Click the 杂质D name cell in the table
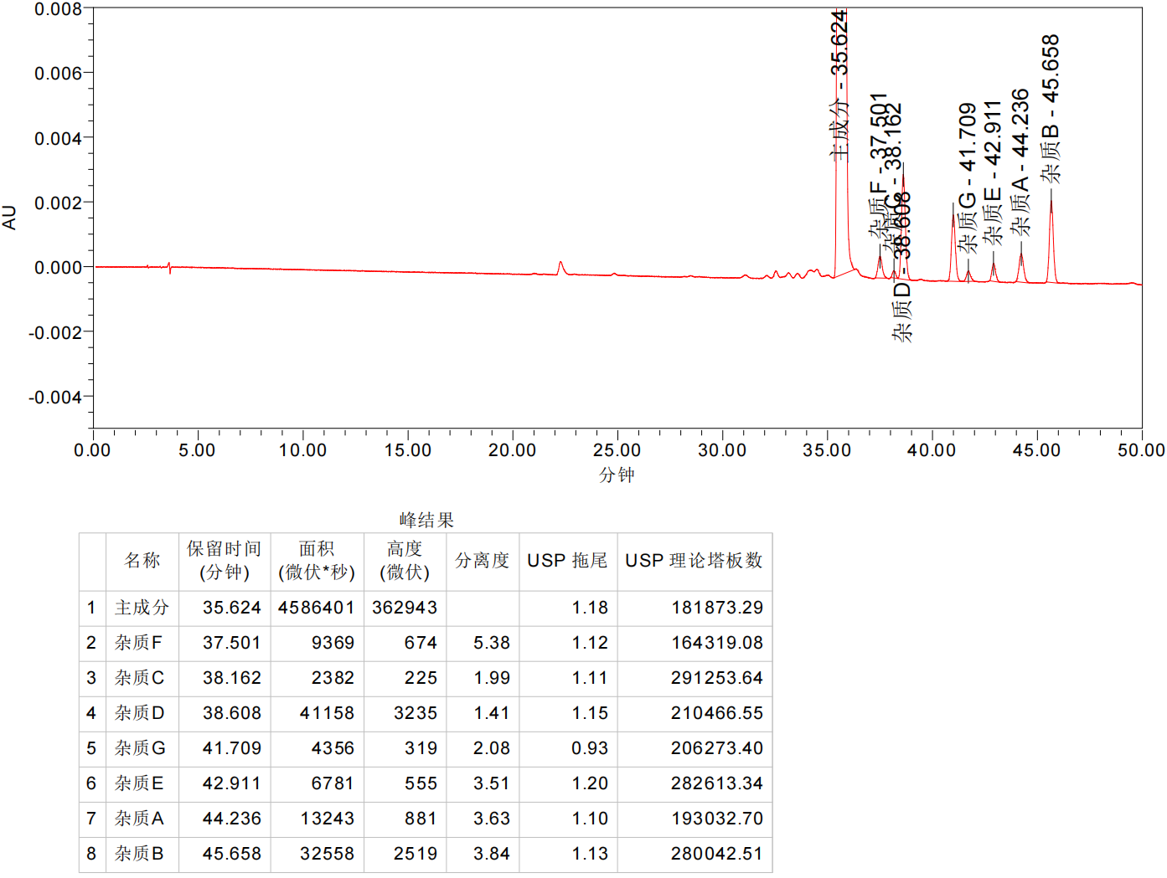The height and width of the screenshot is (878, 1167). 140,713
